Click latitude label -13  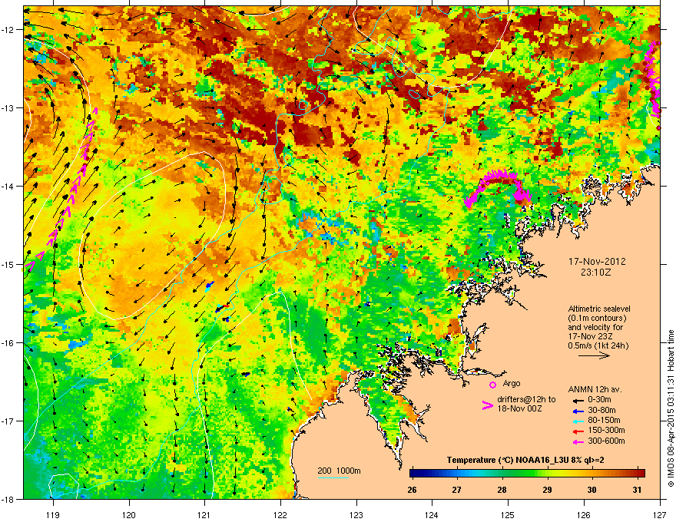(8, 107)
